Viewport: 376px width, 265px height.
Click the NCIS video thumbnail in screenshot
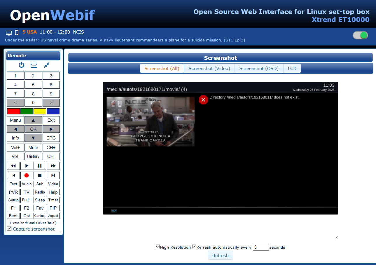coord(151,121)
